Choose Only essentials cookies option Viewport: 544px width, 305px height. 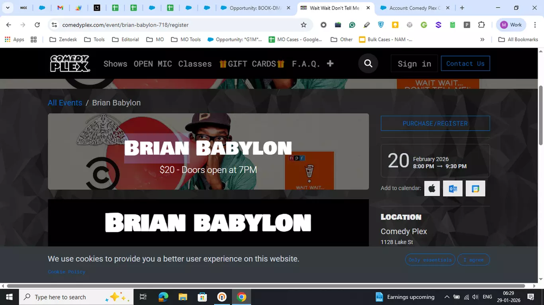click(x=430, y=259)
